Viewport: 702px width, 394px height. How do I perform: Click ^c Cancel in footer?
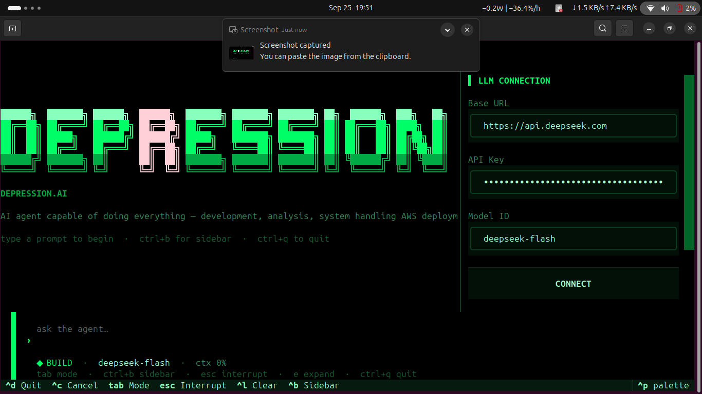click(x=75, y=385)
